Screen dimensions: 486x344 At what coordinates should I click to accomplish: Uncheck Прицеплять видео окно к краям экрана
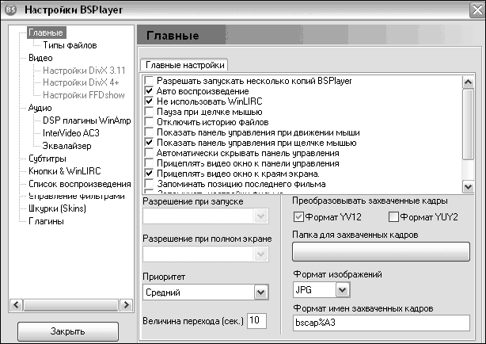pyautogui.click(x=149, y=174)
